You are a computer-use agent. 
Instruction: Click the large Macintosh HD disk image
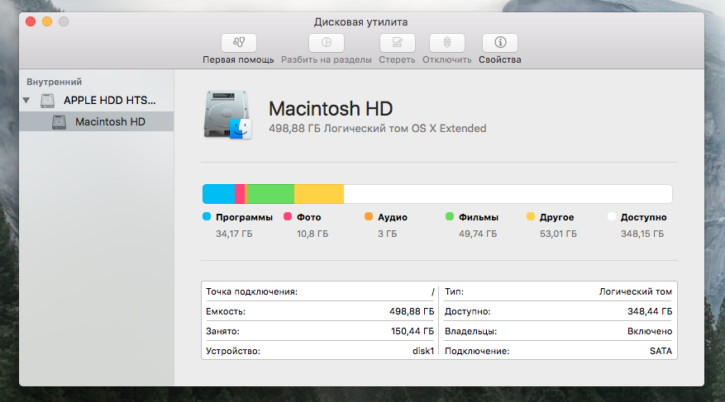tap(227, 115)
